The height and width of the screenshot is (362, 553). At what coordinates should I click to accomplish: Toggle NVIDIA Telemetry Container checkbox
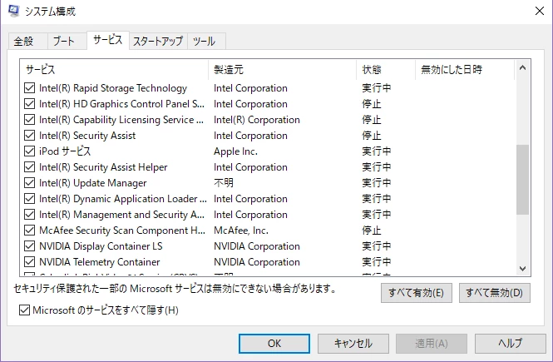tap(30, 262)
